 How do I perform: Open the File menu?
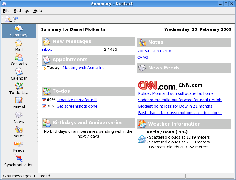(6, 11)
